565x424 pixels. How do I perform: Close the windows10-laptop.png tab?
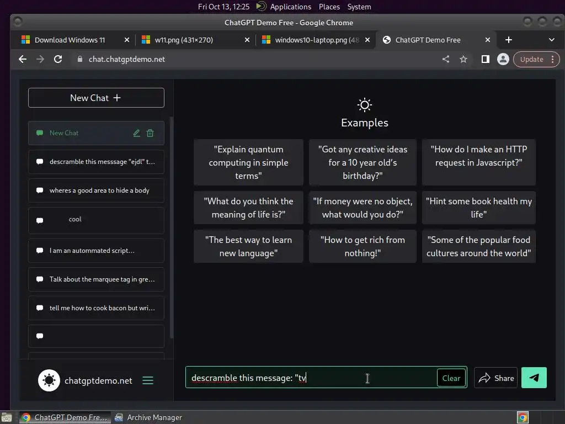tap(367, 40)
